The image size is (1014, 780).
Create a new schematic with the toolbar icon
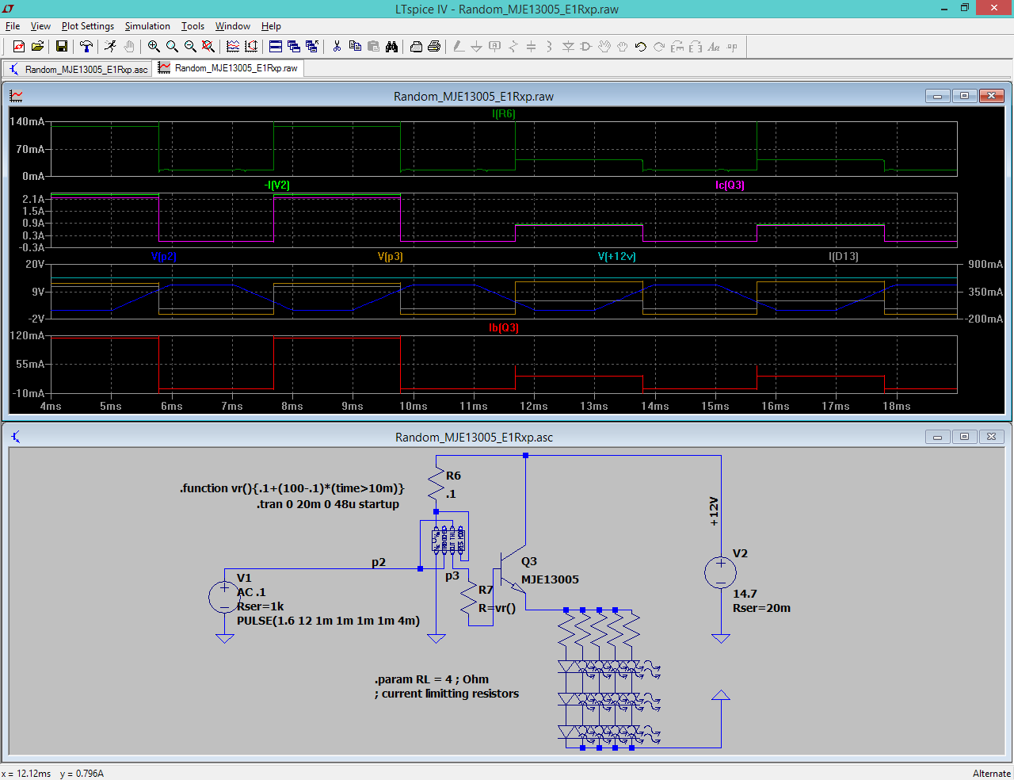[19, 47]
